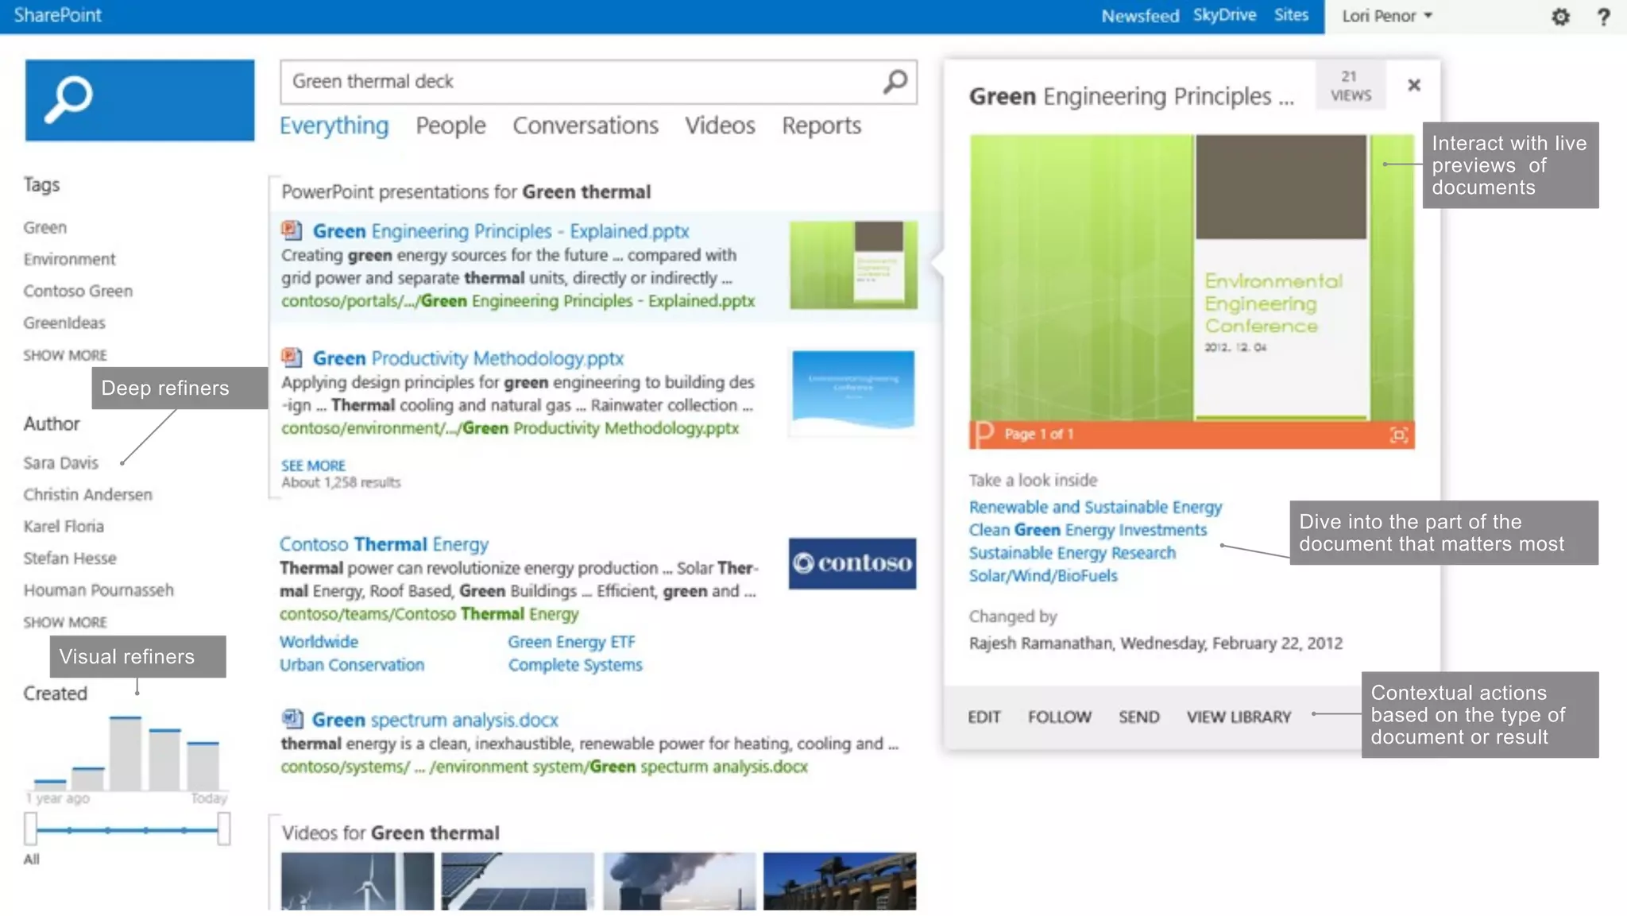
Task: Click the large slide preview in panel
Action: [x=1192, y=277]
